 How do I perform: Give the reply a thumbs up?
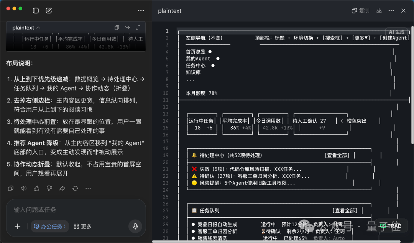pos(36,188)
